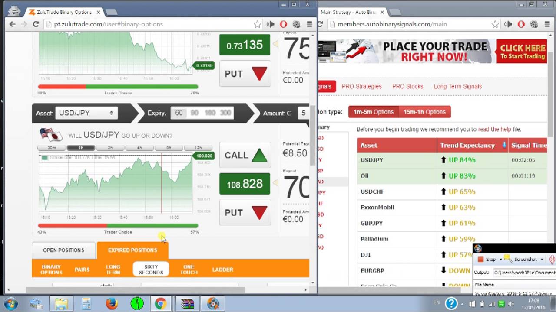Switch to the Open Positions tab
Screen dimensions: 556x312
[x=63, y=250]
